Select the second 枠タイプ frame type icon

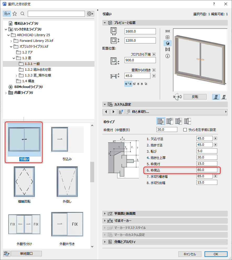(170, 121)
